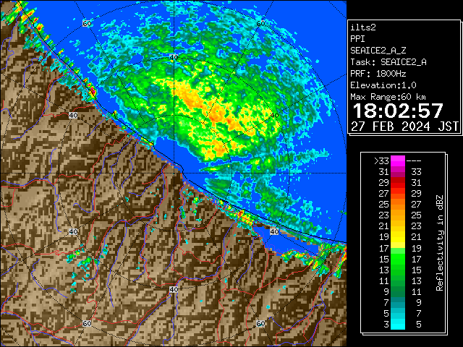Click the large timestamp "18:02:57"

click(398, 111)
